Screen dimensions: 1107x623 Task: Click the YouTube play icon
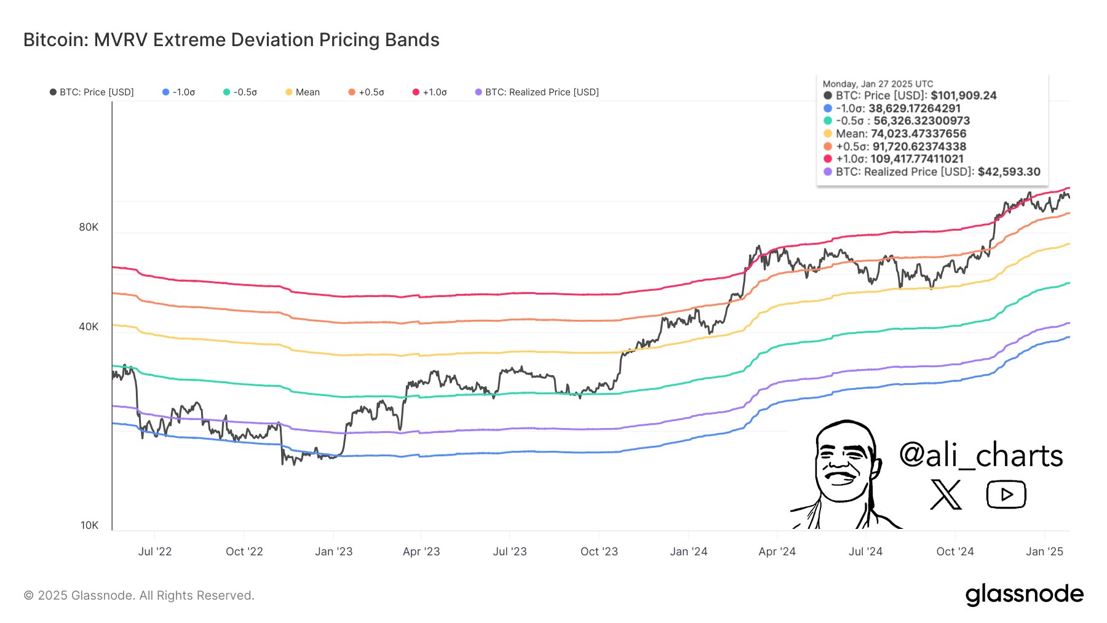(1006, 494)
